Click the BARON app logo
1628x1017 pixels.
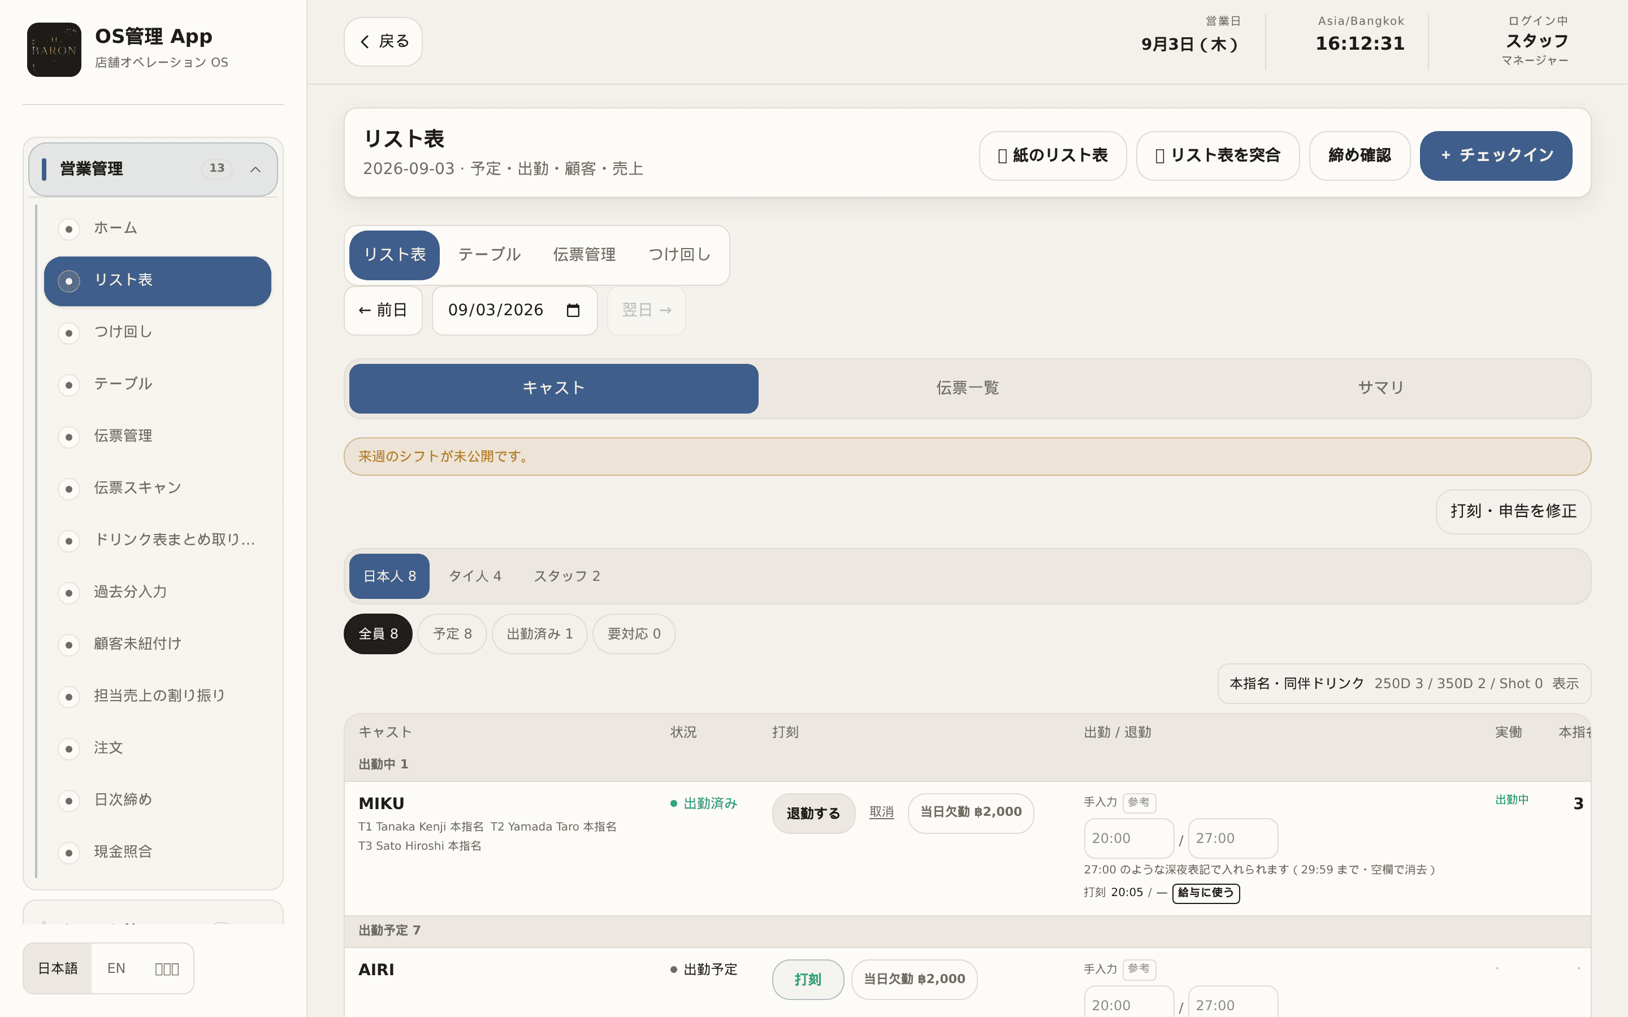coord(54,50)
